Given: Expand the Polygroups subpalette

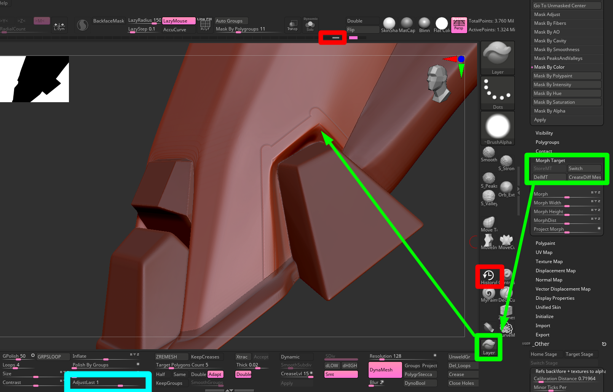Looking at the screenshot, I should [x=547, y=142].
